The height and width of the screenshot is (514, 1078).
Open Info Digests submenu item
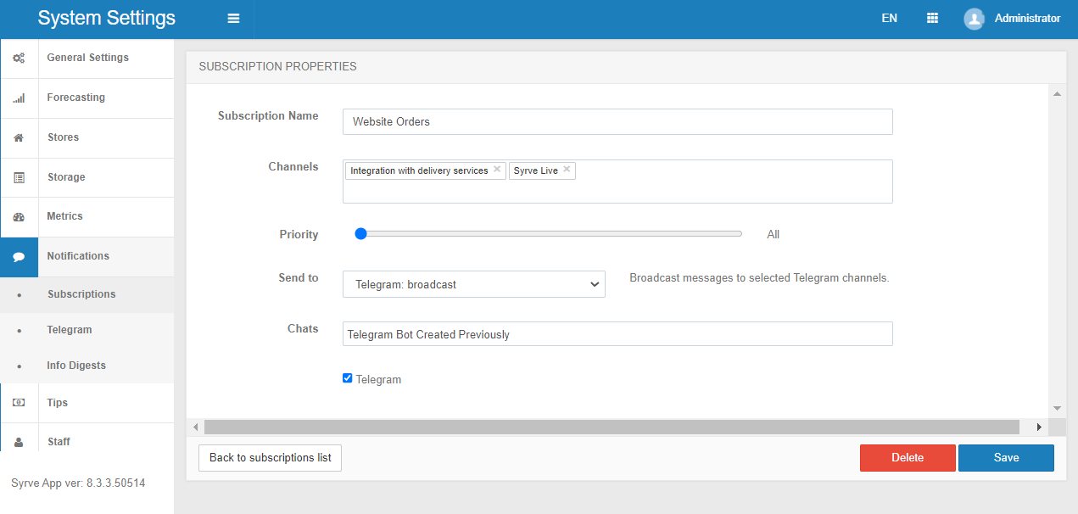(x=76, y=366)
